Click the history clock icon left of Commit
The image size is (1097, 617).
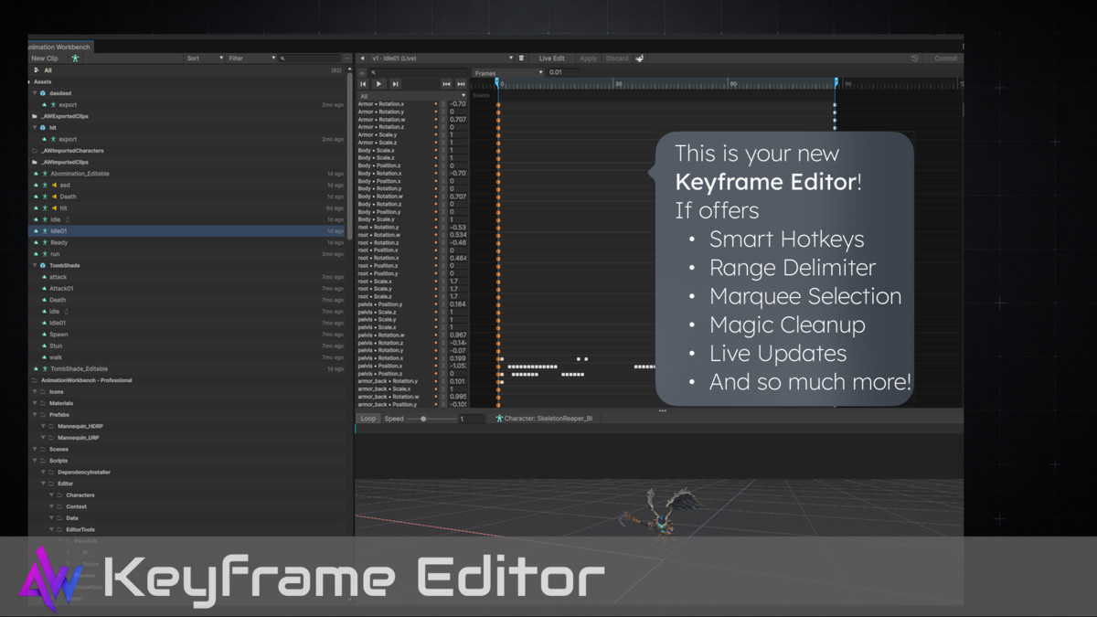point(915,59)
